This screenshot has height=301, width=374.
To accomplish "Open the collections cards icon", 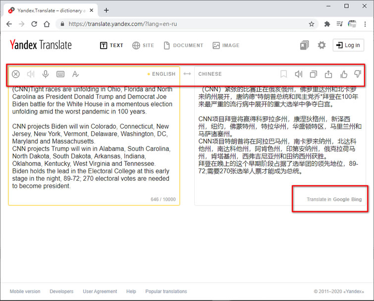I will point(304,45).
